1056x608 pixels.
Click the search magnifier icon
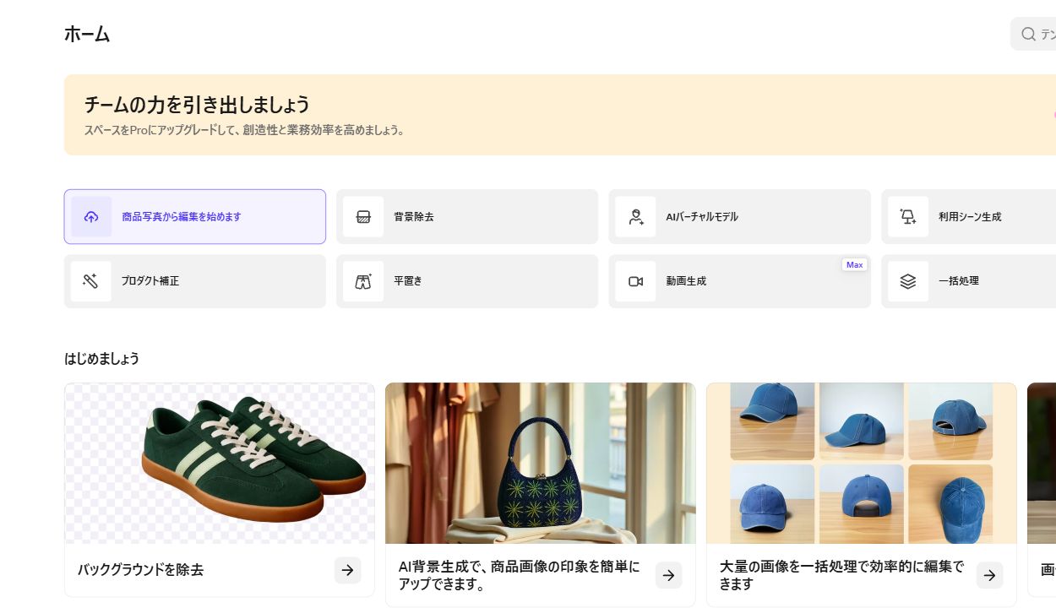tap(1028, 35)
